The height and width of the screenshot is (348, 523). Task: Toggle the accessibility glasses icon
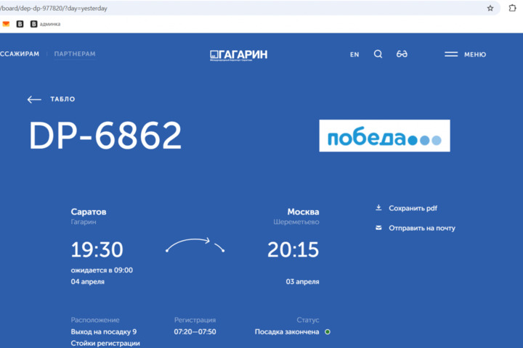[x=402, y=54]
